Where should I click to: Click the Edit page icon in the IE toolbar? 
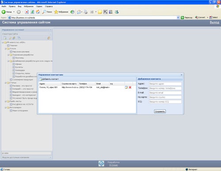[x=92, y=12]
